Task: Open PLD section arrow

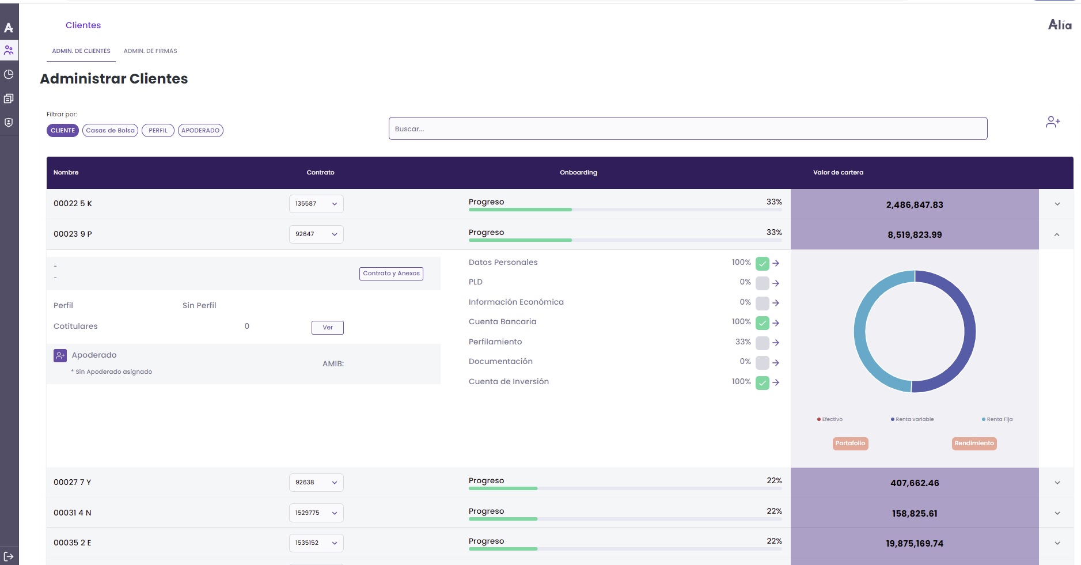Action: point(776,283)
